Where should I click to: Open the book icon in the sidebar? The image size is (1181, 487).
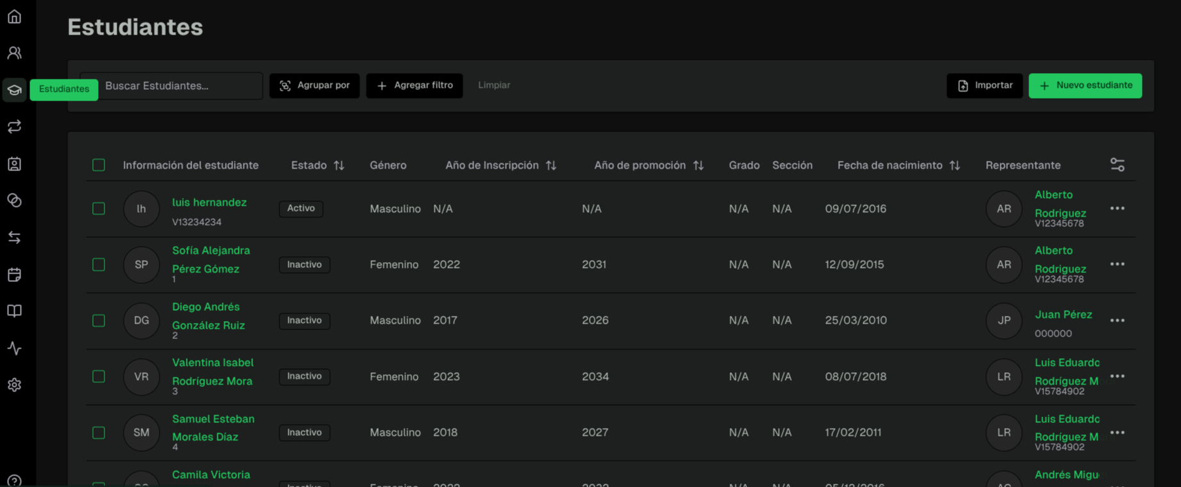pyautogui.click(x=14, y=311)
